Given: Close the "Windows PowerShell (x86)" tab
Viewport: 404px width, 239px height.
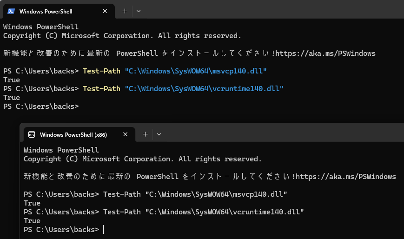Looking at the screenshot, I should coord(125,134).
